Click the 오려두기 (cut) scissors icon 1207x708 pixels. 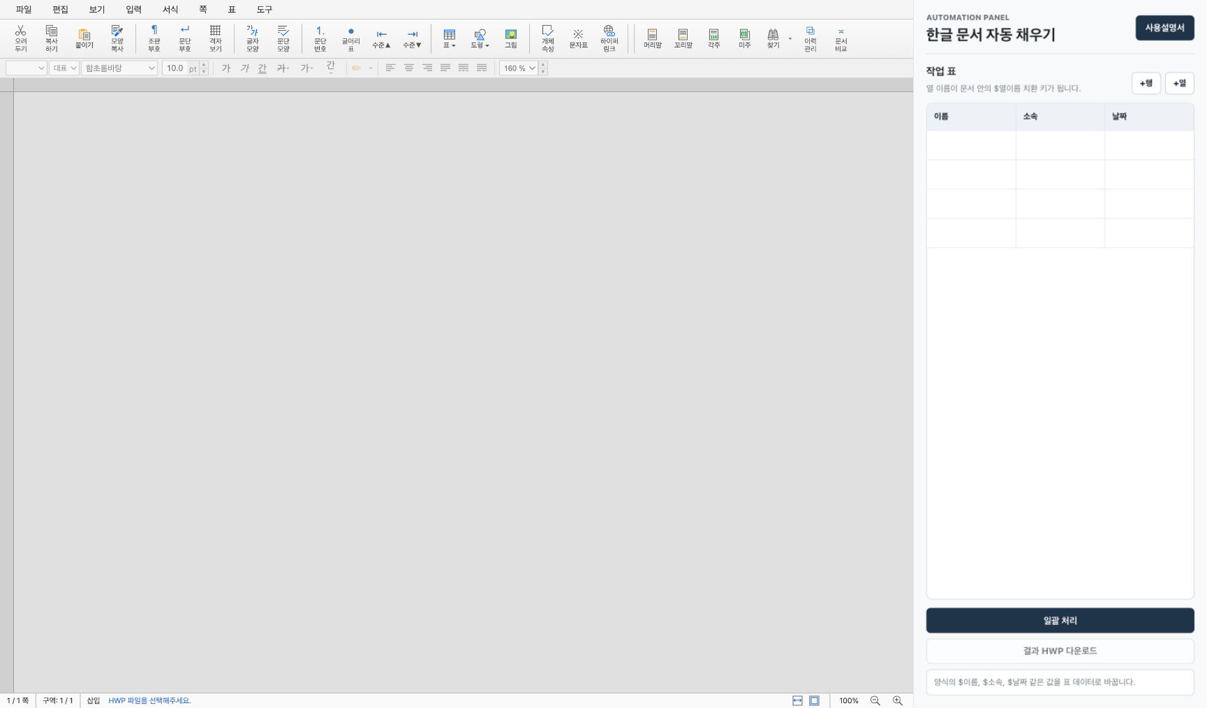21,38
